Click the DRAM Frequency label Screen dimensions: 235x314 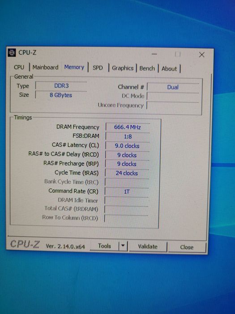78,127
